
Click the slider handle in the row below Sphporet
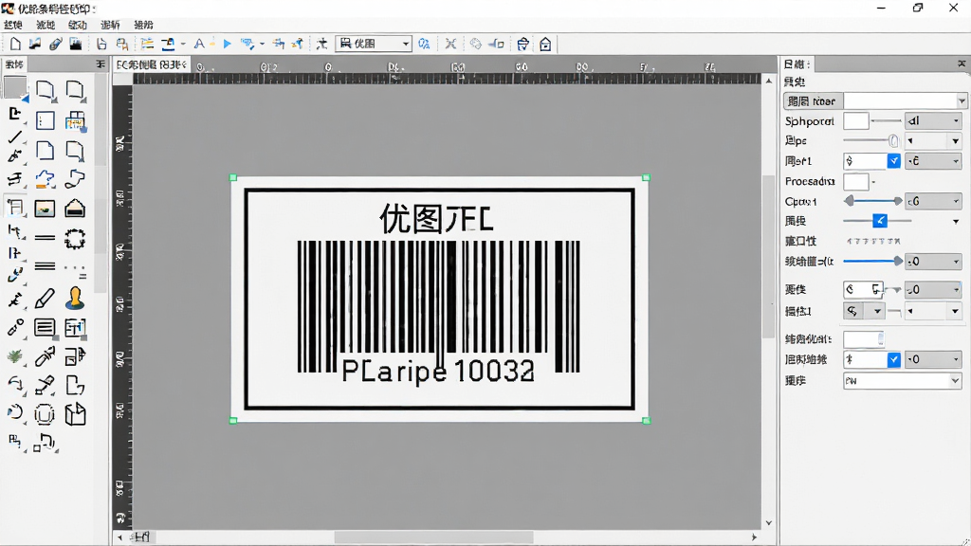[x=893, y=140]
